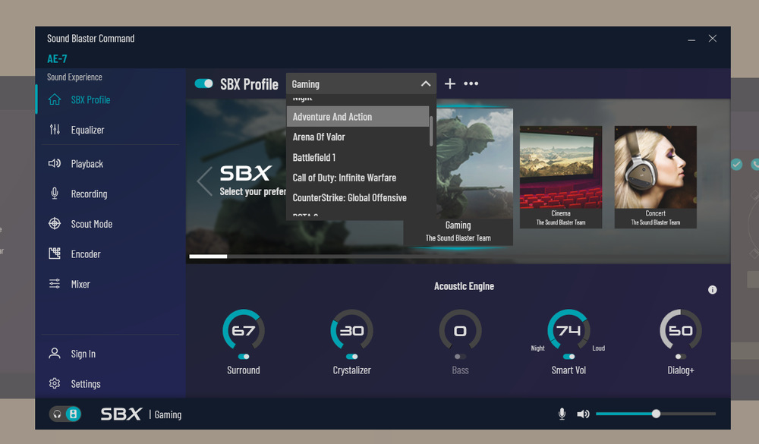759x444 pixels.
Task: Open the Encoder page
Action: point(86,253)
